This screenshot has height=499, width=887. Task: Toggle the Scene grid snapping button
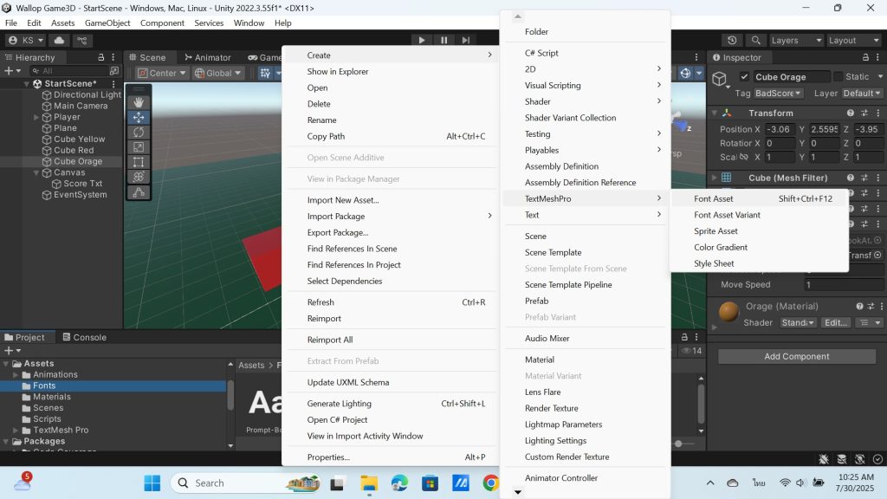[x=265, y=73]
